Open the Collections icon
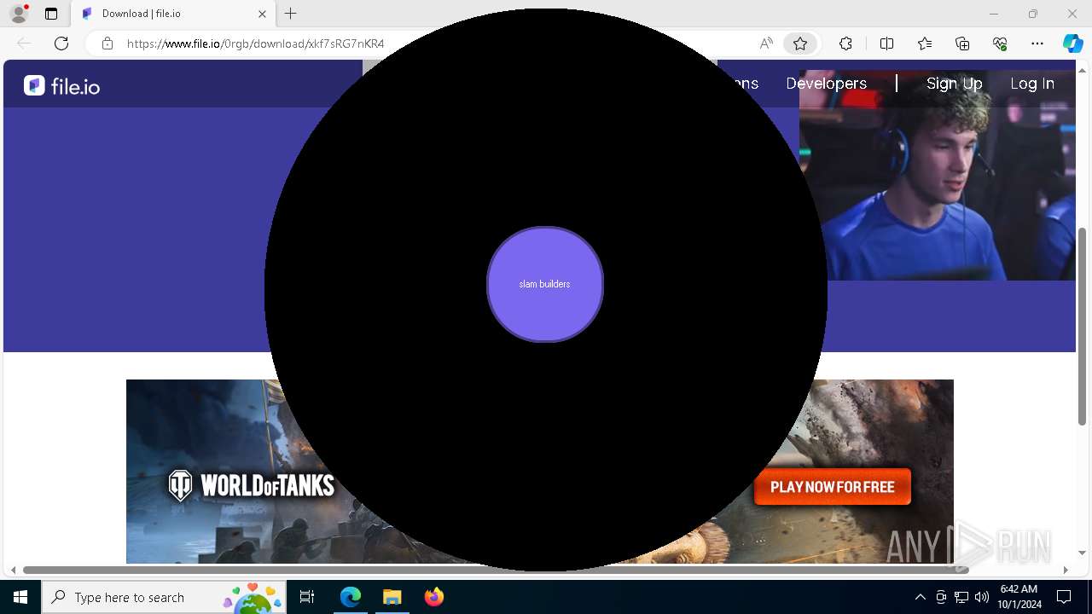1092x614 pixels. pos(962,43)
